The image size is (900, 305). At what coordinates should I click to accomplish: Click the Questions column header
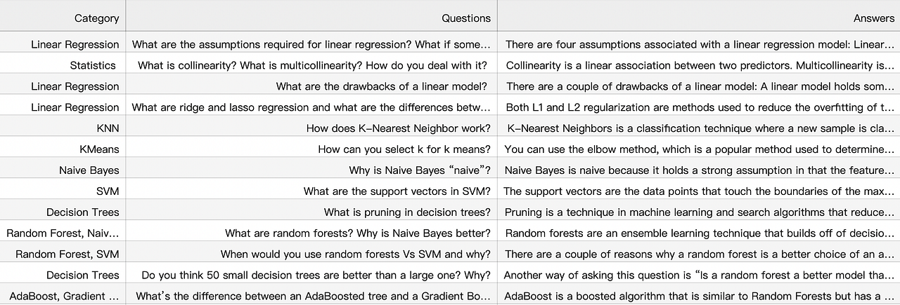465,18
